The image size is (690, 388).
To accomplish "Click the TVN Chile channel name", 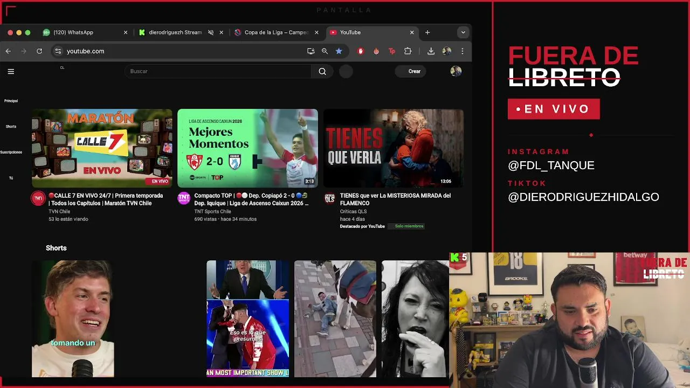I will (x=59, y=211).
